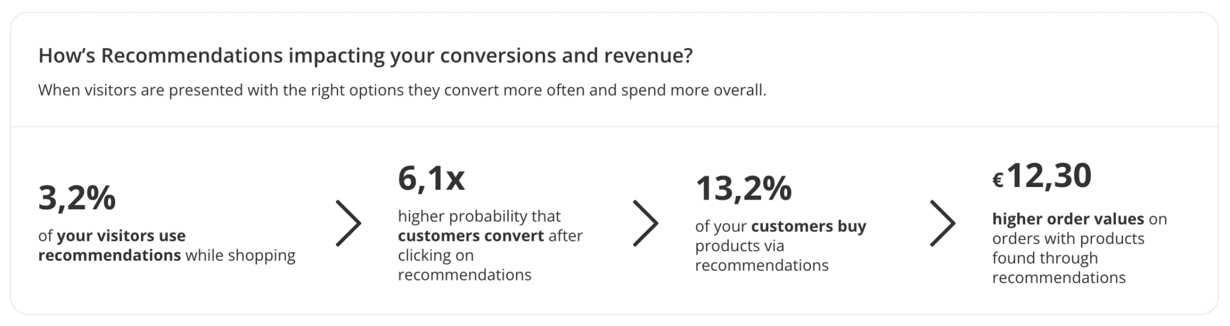Click the arrow after the 3,2% statistic
The image size is (1230, 326).
[348, 224]
